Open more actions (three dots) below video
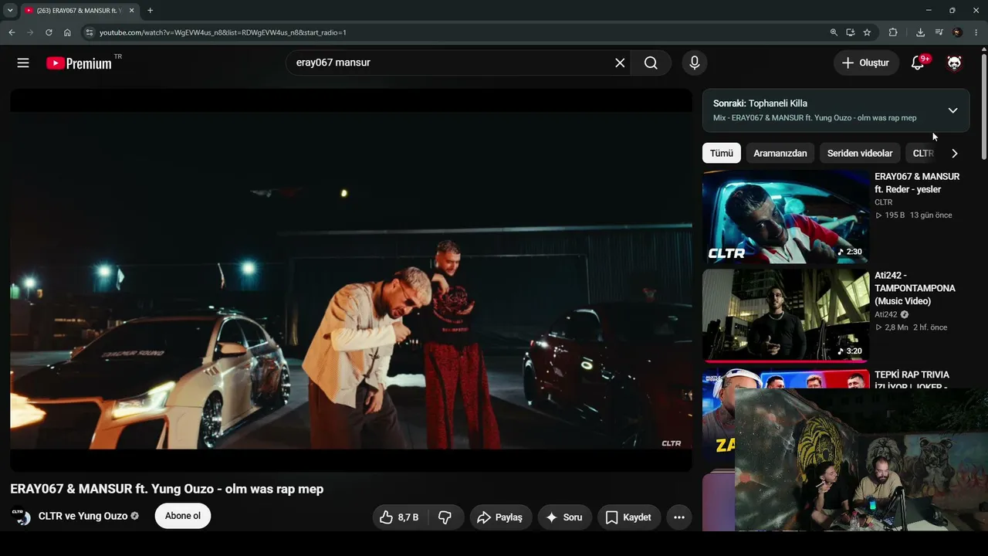Viewport: 988px width, 556px height. click(x=679, y=517)
